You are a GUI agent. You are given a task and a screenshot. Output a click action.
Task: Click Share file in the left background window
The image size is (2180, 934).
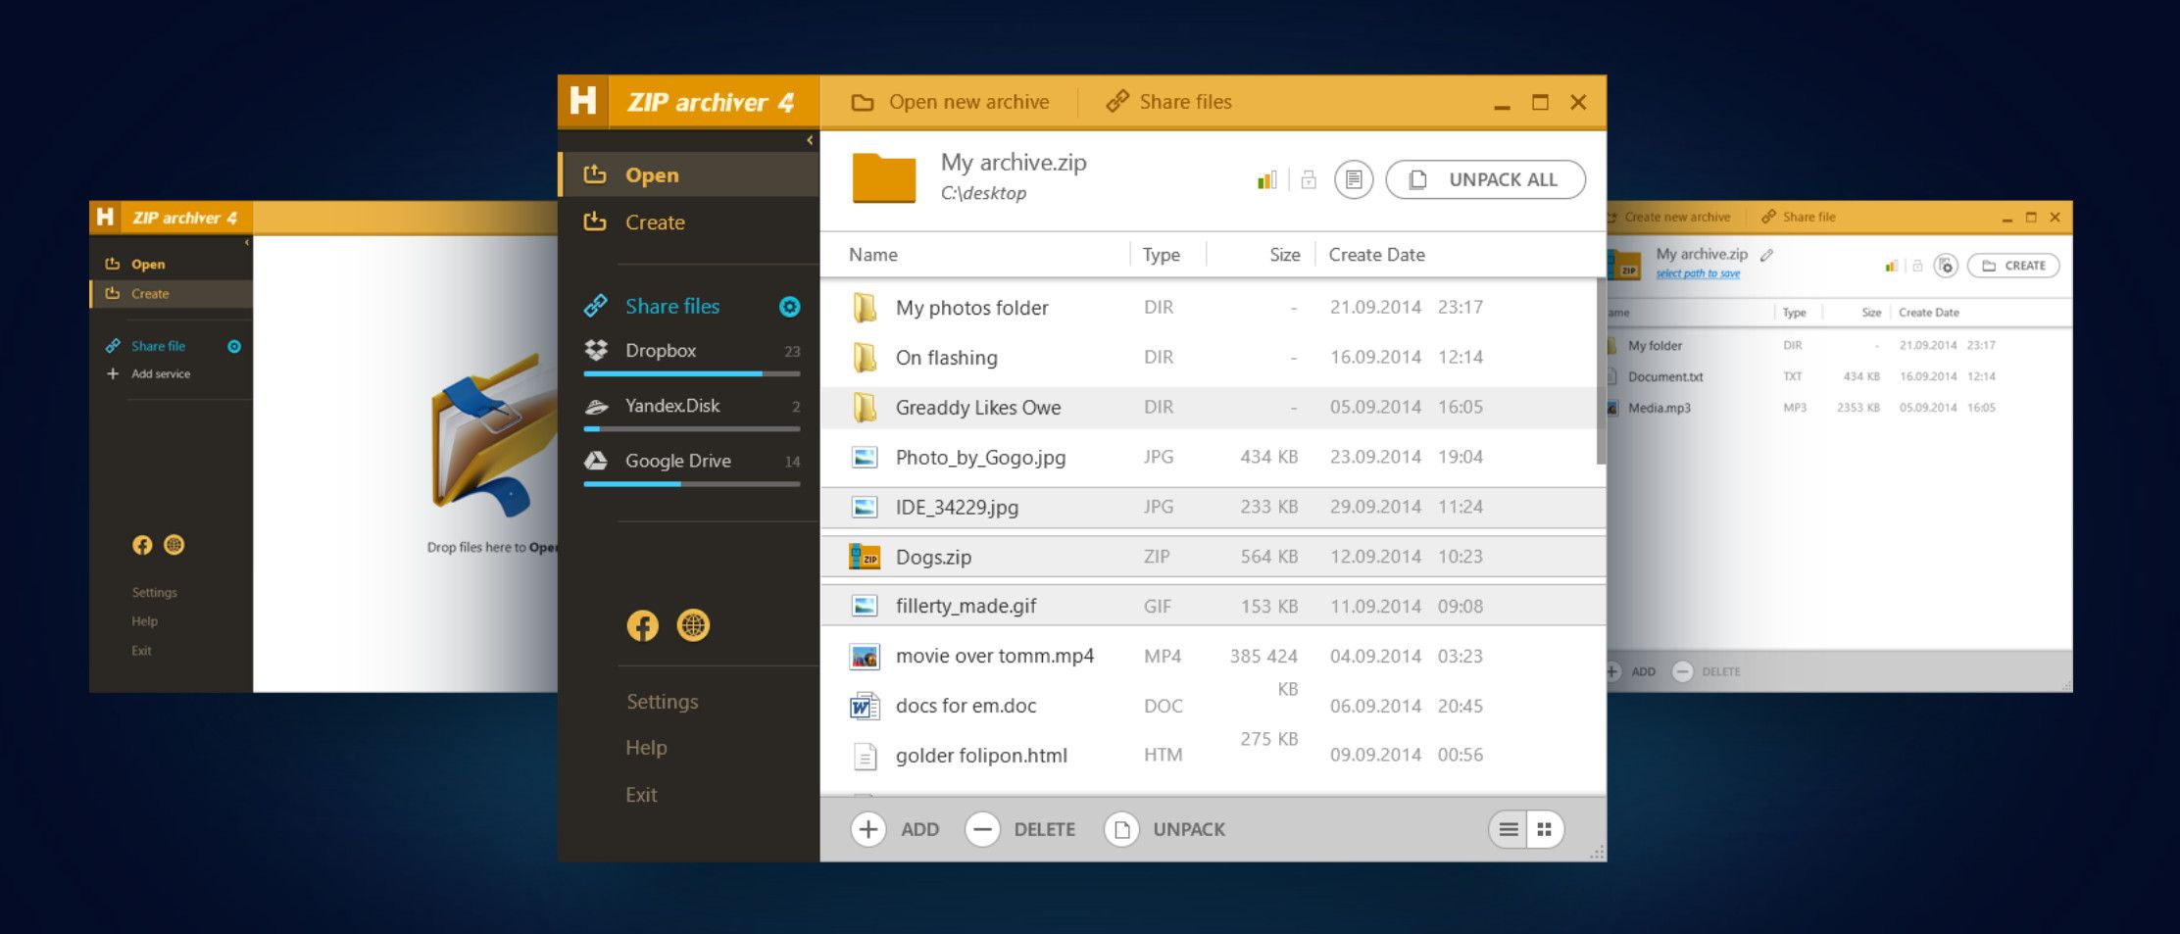coord(158,346)
